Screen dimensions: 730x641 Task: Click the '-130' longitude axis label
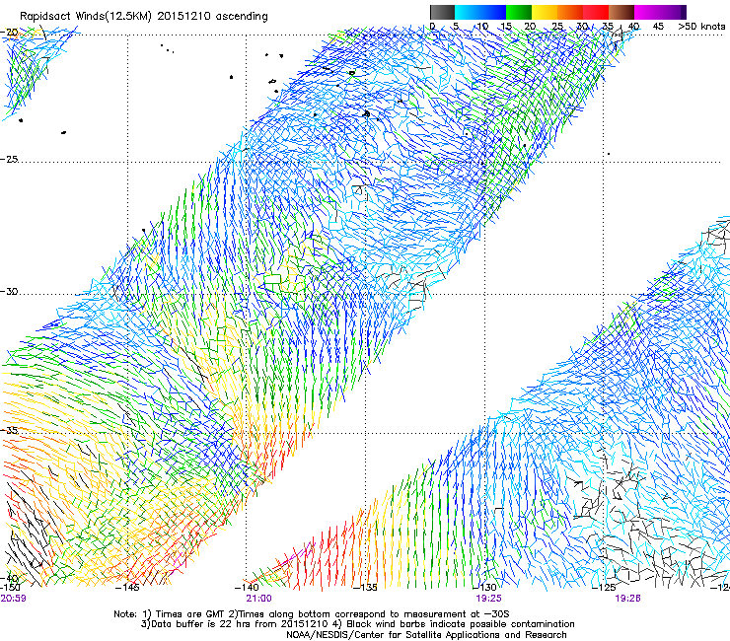(483, 588)
